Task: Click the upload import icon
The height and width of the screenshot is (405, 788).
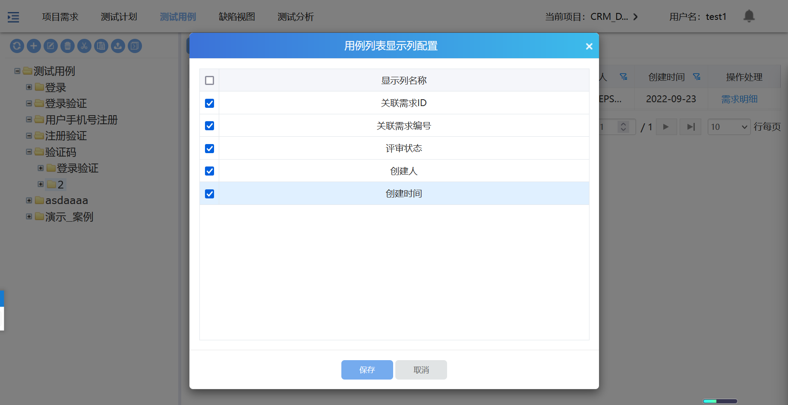Action: [x=118, y=46]
